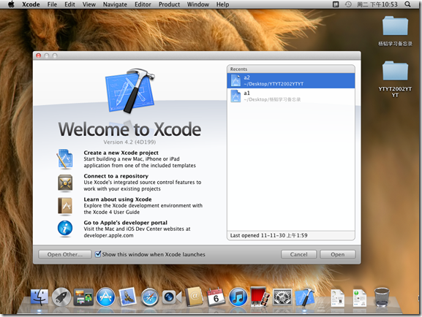Click the Last opened date status text
The width and height of the screenshot is (422, 317).
coord(268,235)
